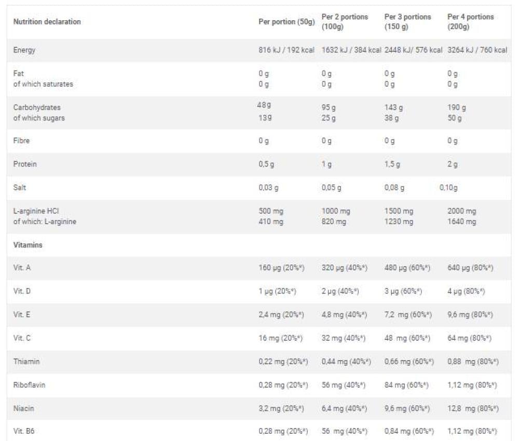This screenshot has width=519, height=441.
Task: Click the "Fibre" row label
Action: (21, 141)
